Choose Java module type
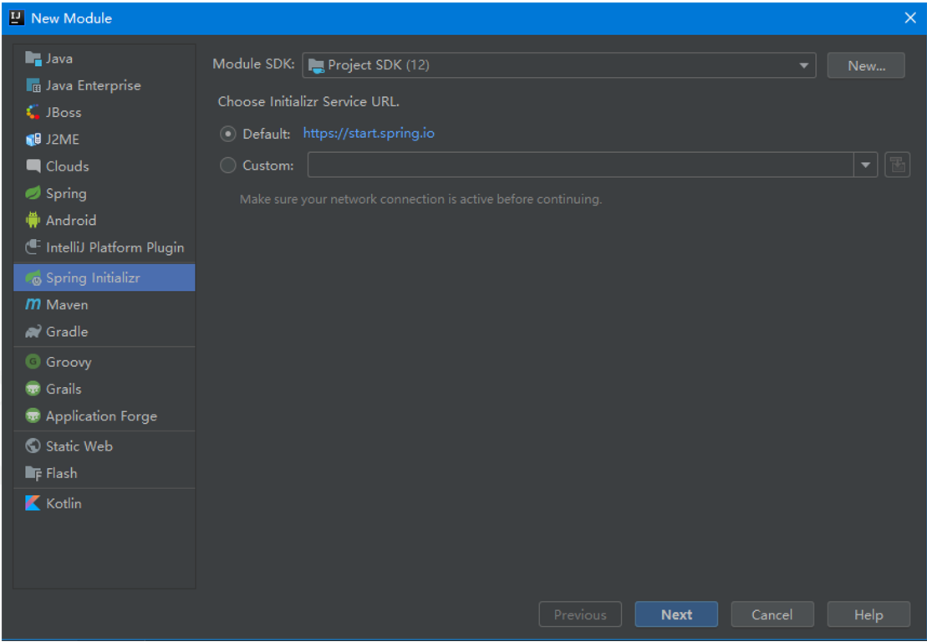 (104, 58)
